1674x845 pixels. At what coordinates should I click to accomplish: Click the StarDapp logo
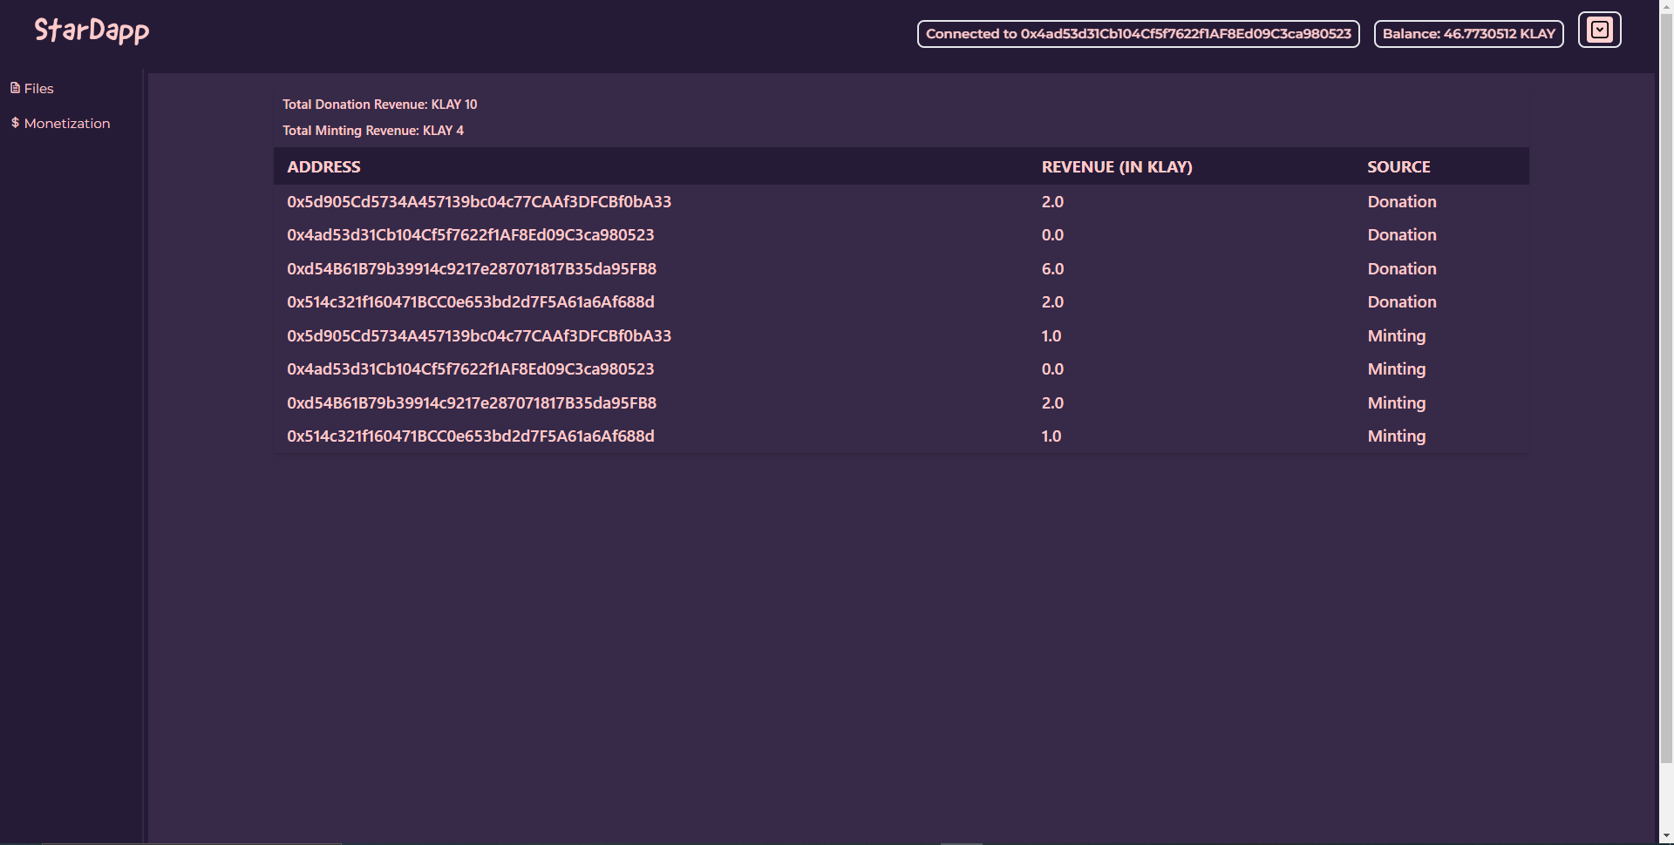92,30
